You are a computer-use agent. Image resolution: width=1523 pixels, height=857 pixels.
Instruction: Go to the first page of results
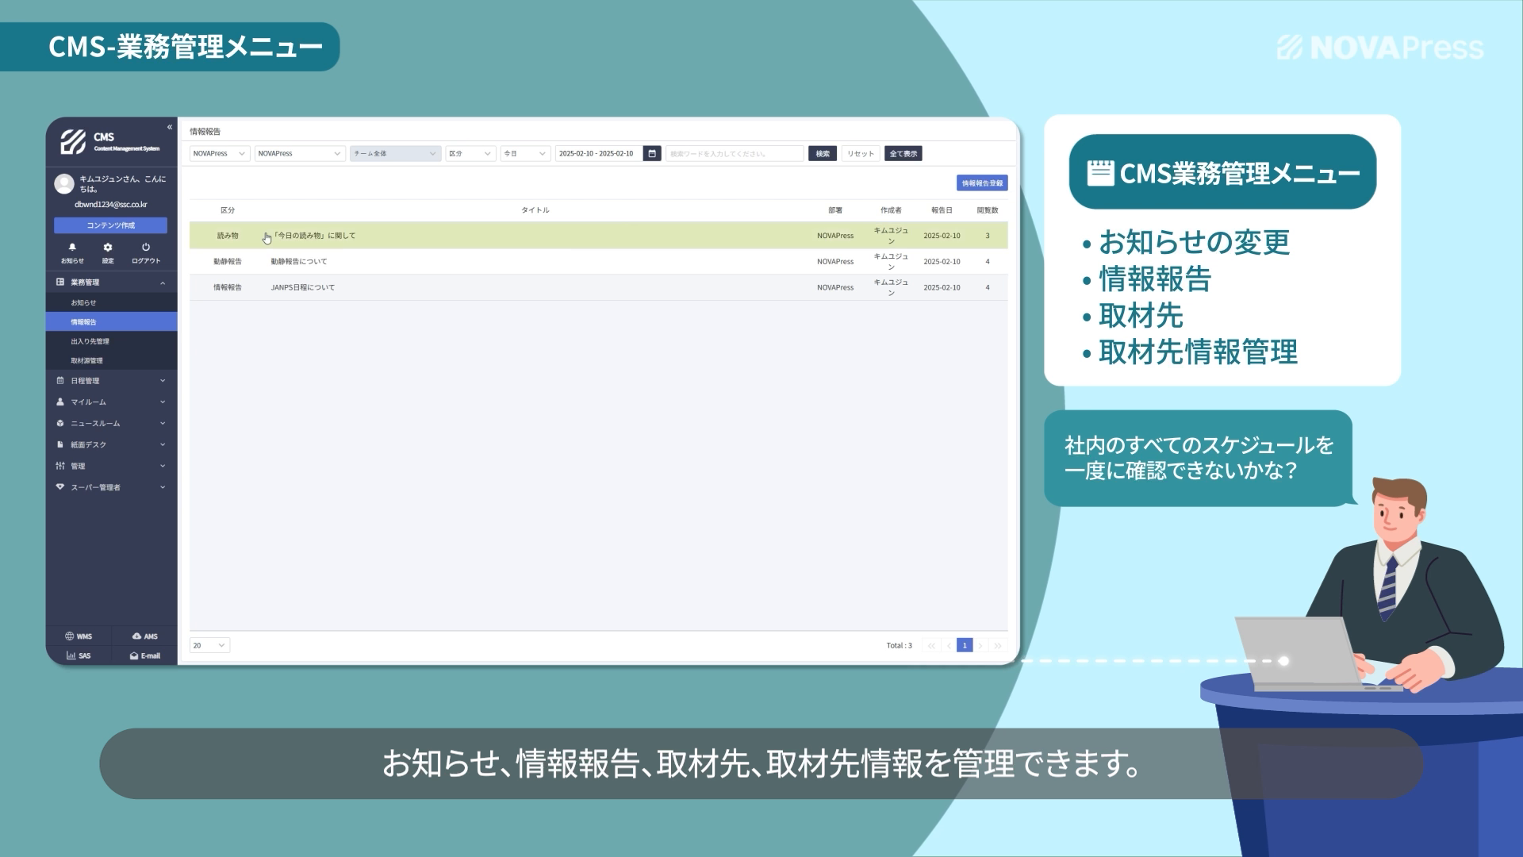click(931, 645)
